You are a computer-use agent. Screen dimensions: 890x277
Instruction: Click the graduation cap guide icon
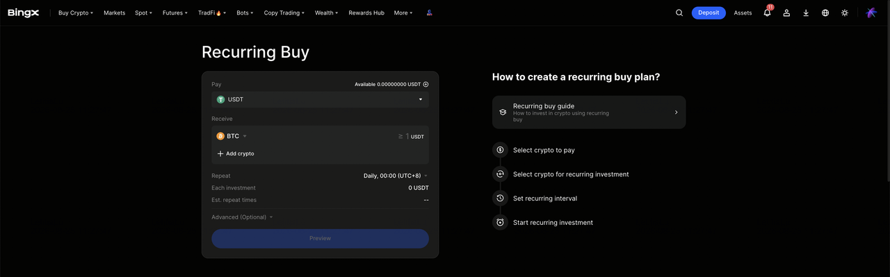tap(503, 112)
